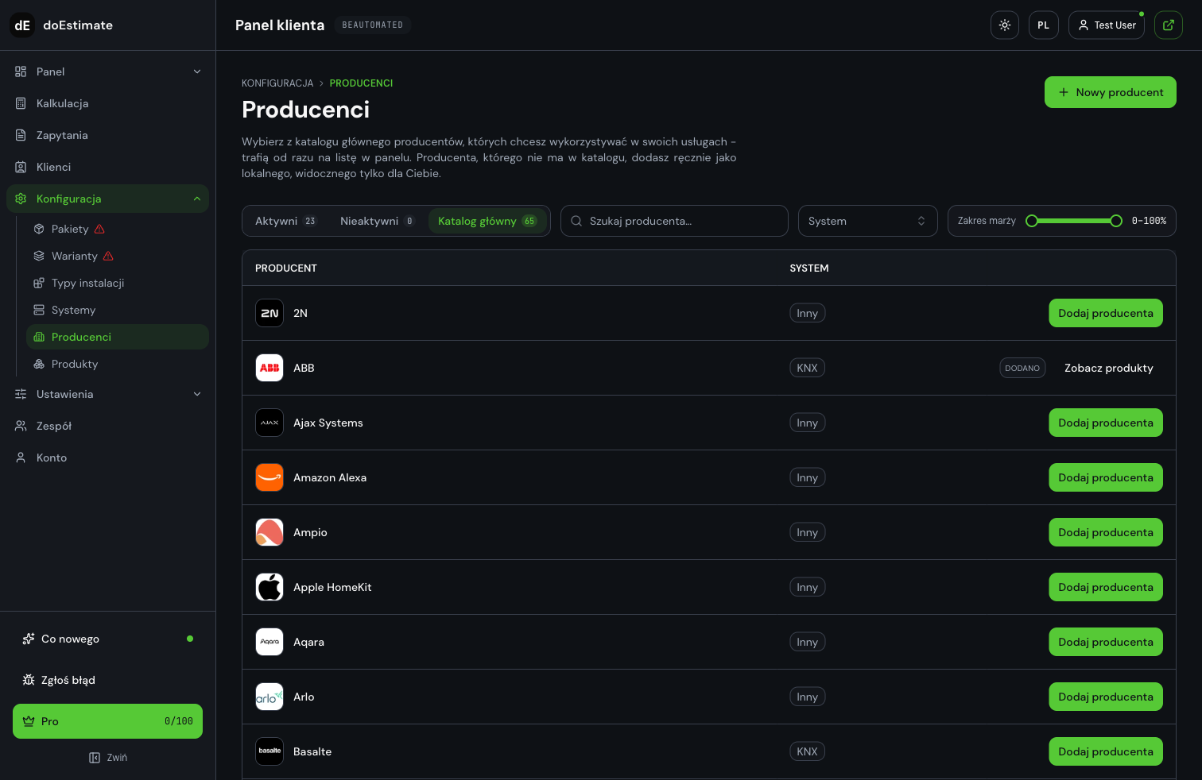The width and height of the screenshot is (1202, 780).
Task: Click the search magnifier icon
Action: pyautogui.click(x=576, y=221)
